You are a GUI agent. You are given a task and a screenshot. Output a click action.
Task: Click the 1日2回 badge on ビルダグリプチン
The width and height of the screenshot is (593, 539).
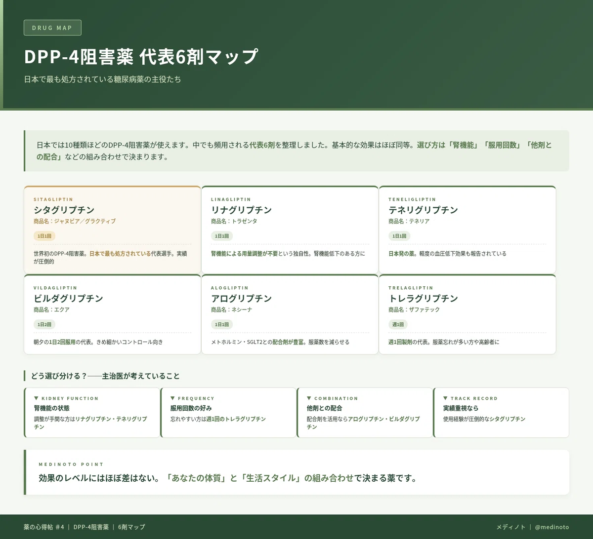point(44,324)
